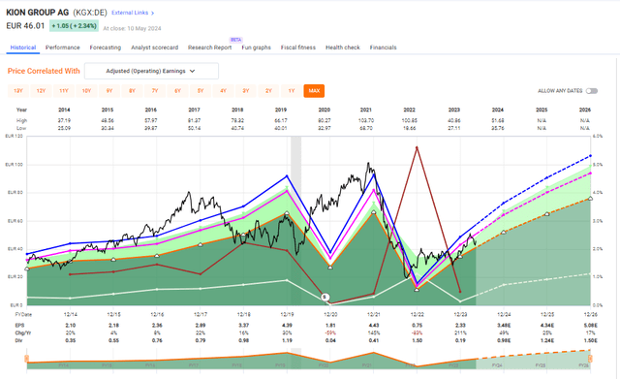Open the Forecasting tab
The height and width of the screenshot is (379, 620).
click(106, 47)
